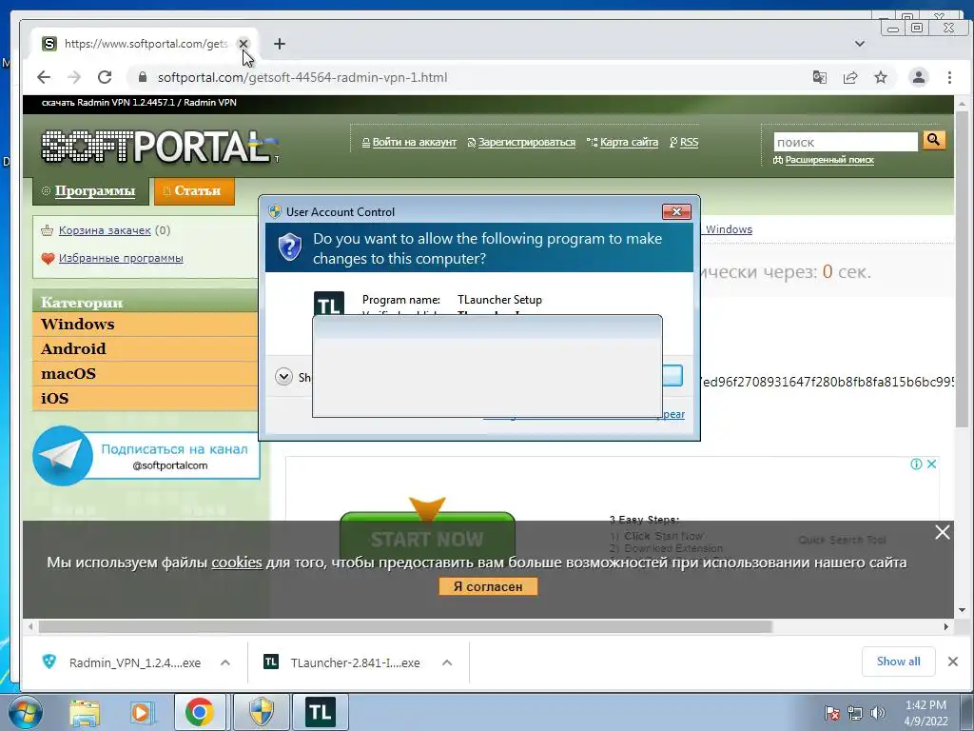Click the Softportal logo

click(x=159, y=147)
